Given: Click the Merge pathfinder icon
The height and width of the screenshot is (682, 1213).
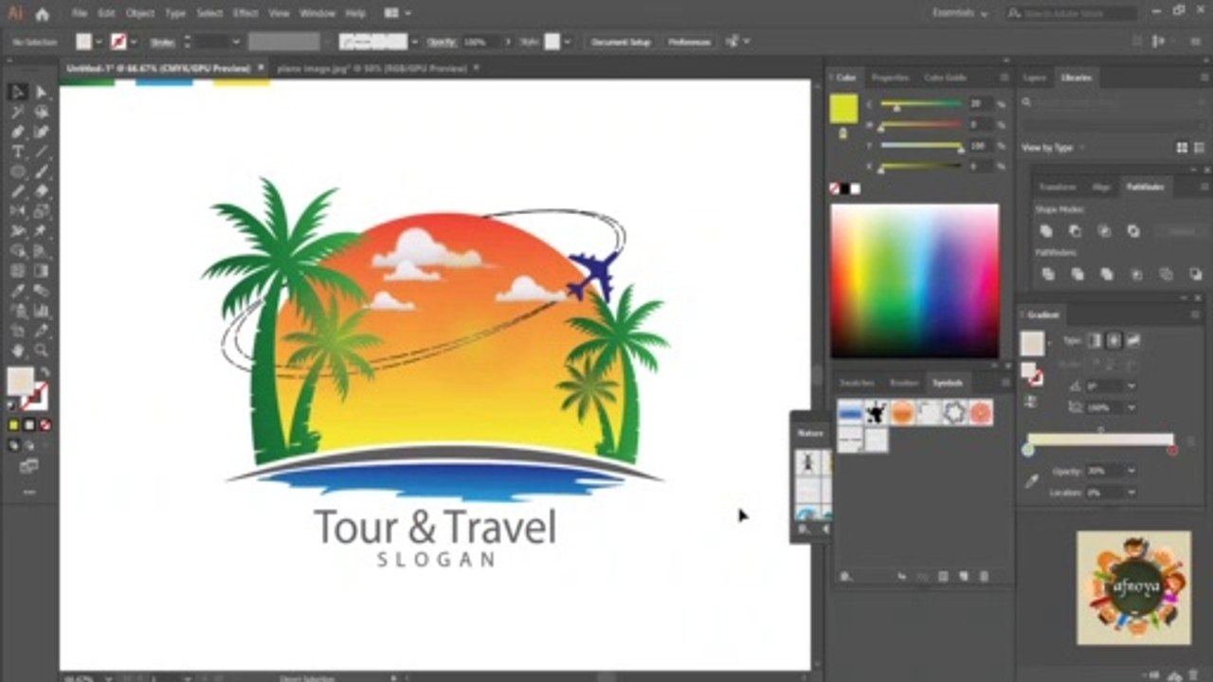Looking at the screenshot, I should click(1107, 274).
